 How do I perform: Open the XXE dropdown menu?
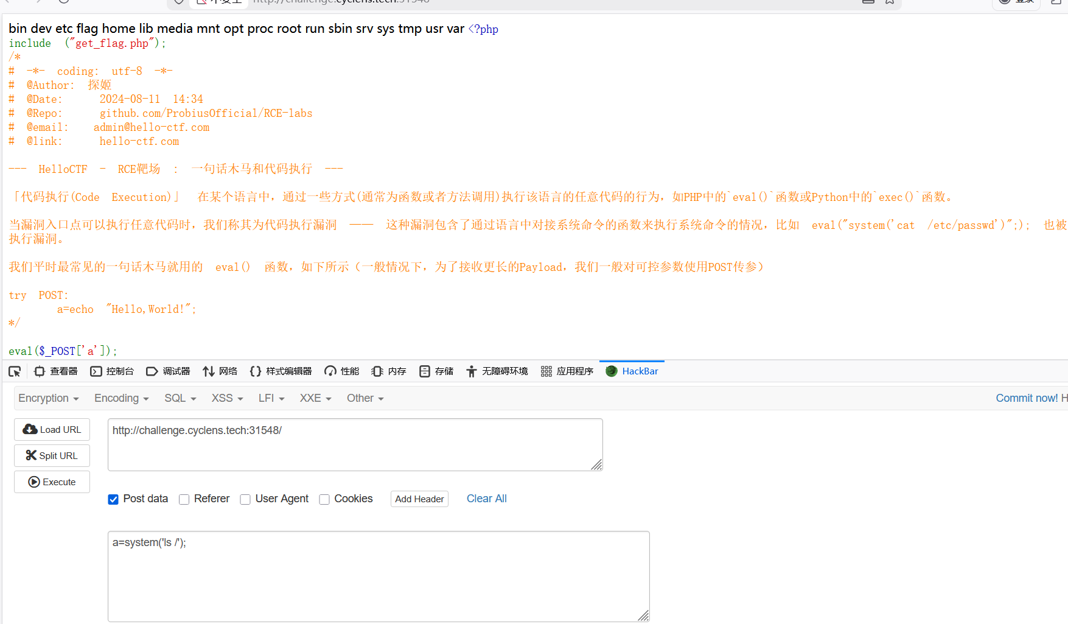tap(315, 398)
